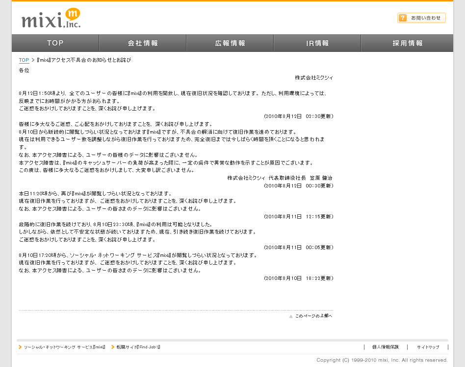The image size is (465, 367).
Task: Open ソーシャル・ネットワーキング サービス『mixi』 footer link
Action: (65, 347)
